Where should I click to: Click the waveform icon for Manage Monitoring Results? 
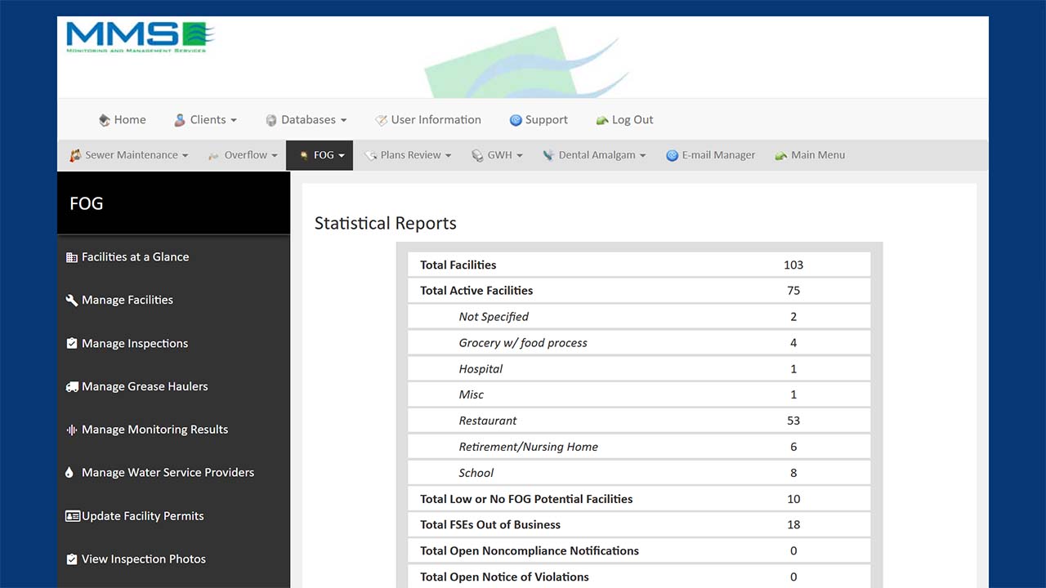[x=72, y=430]
